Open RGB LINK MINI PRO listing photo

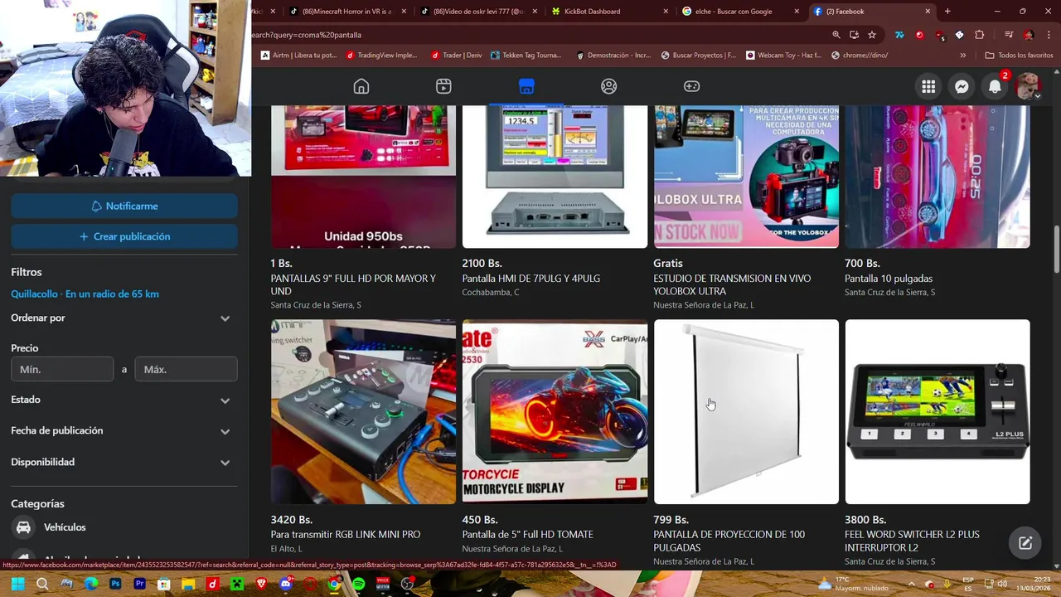tap(363, 412)
